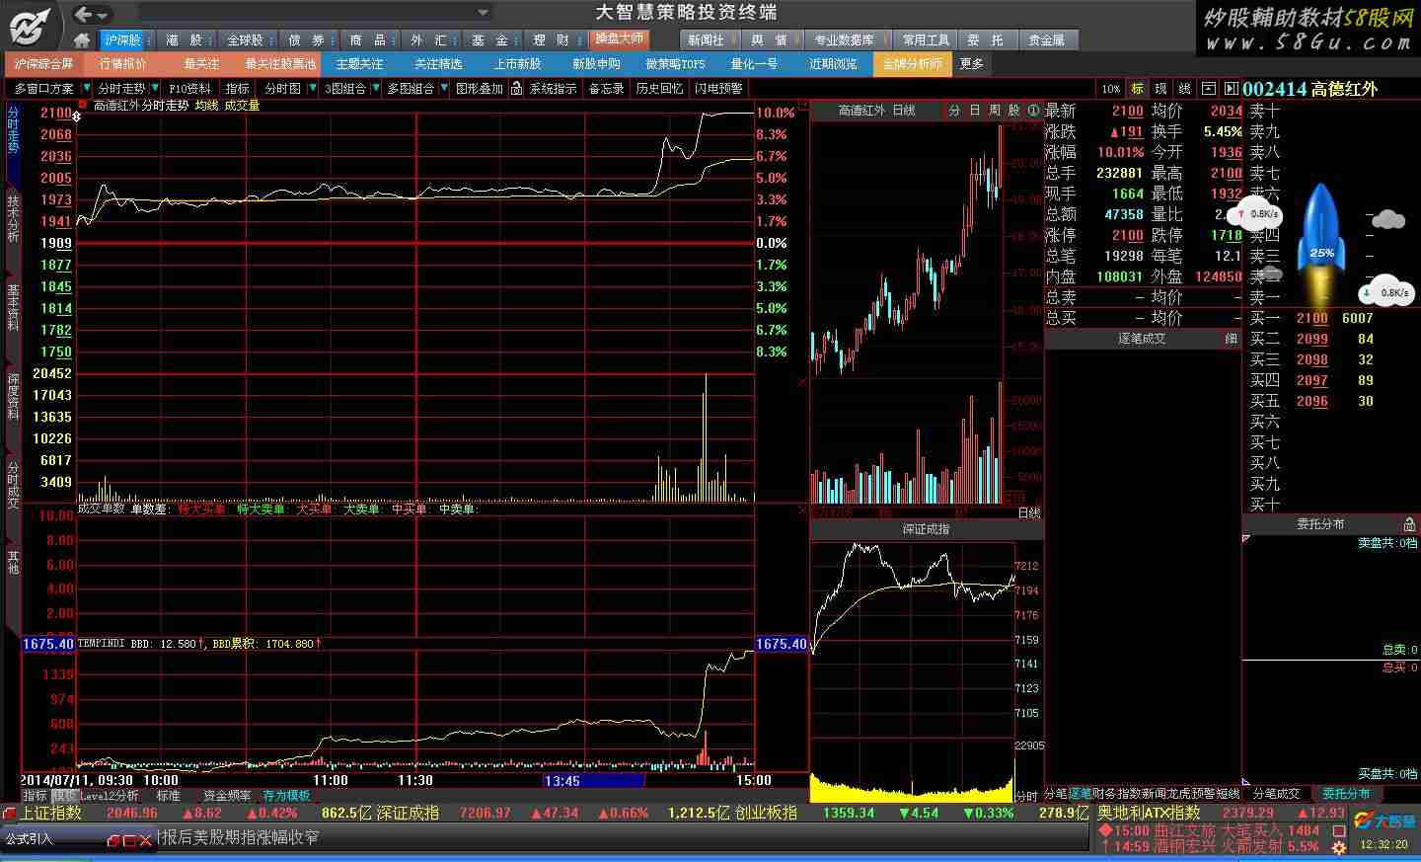The height and width of the screenshot is (862, 1421).
Task: Switch to the 龙虎 bottom info tab
Action: coord(1179,793)
